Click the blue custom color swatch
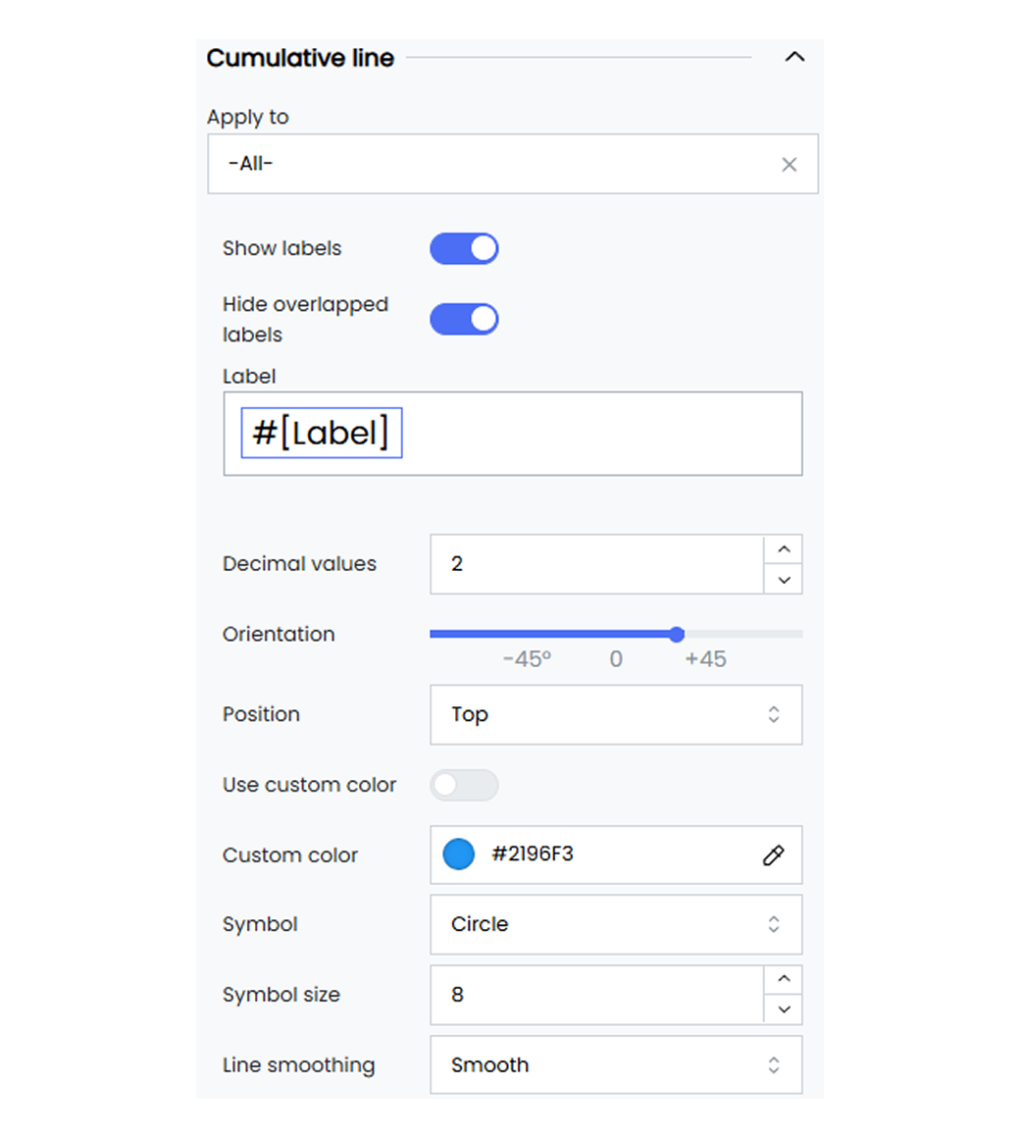Viewport: 1020px width, 1138px height. click(458, 854)
